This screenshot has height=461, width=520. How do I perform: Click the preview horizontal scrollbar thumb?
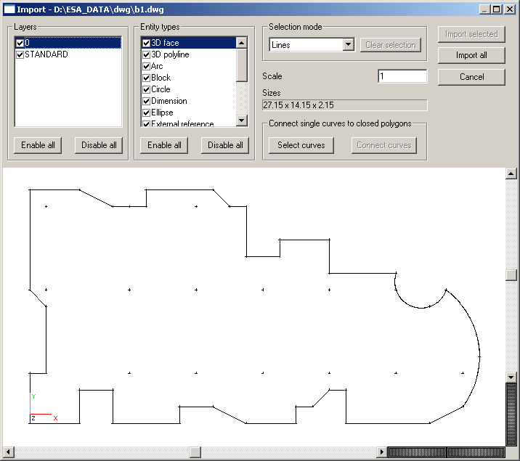coord(195,452)
